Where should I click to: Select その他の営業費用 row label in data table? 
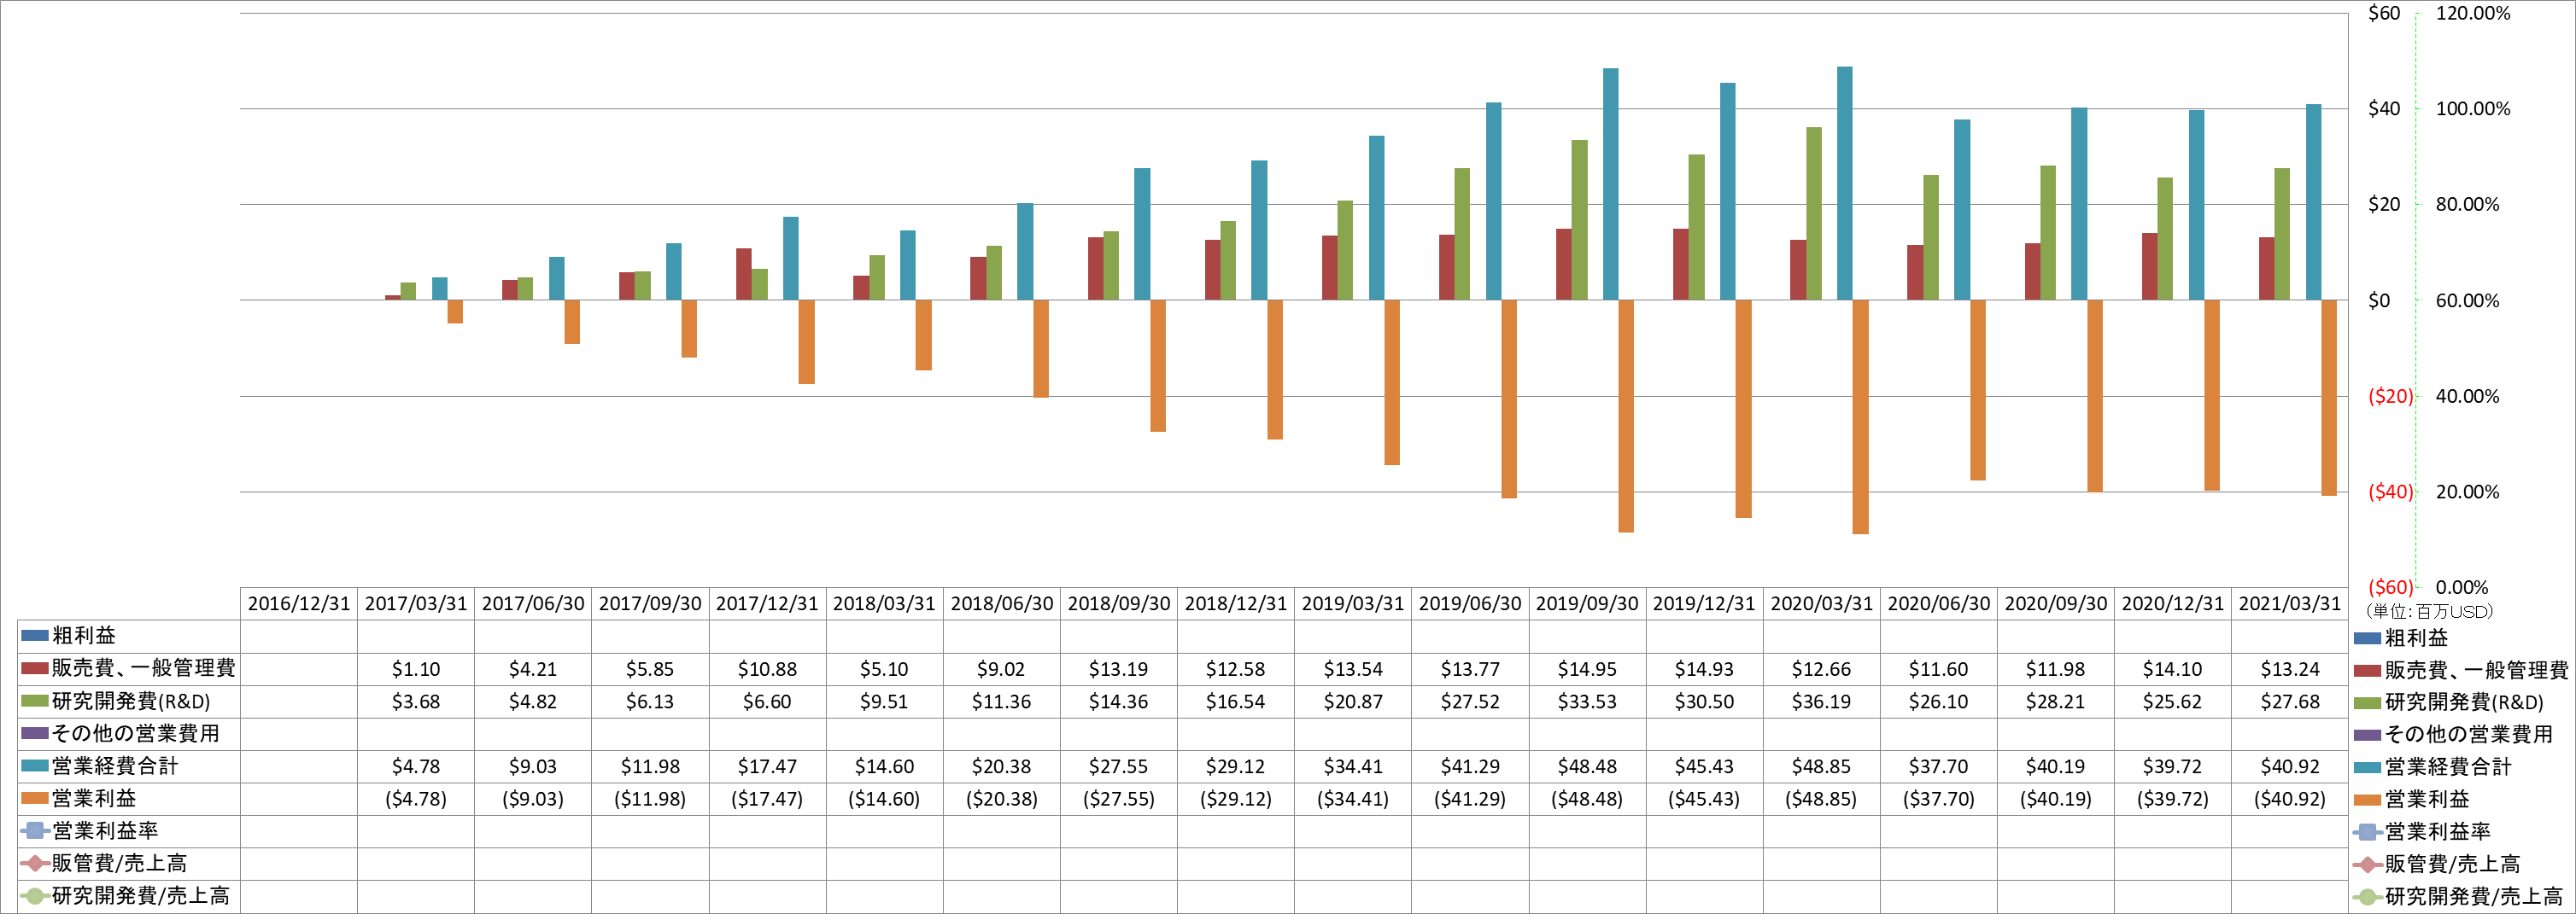(135, 733)
